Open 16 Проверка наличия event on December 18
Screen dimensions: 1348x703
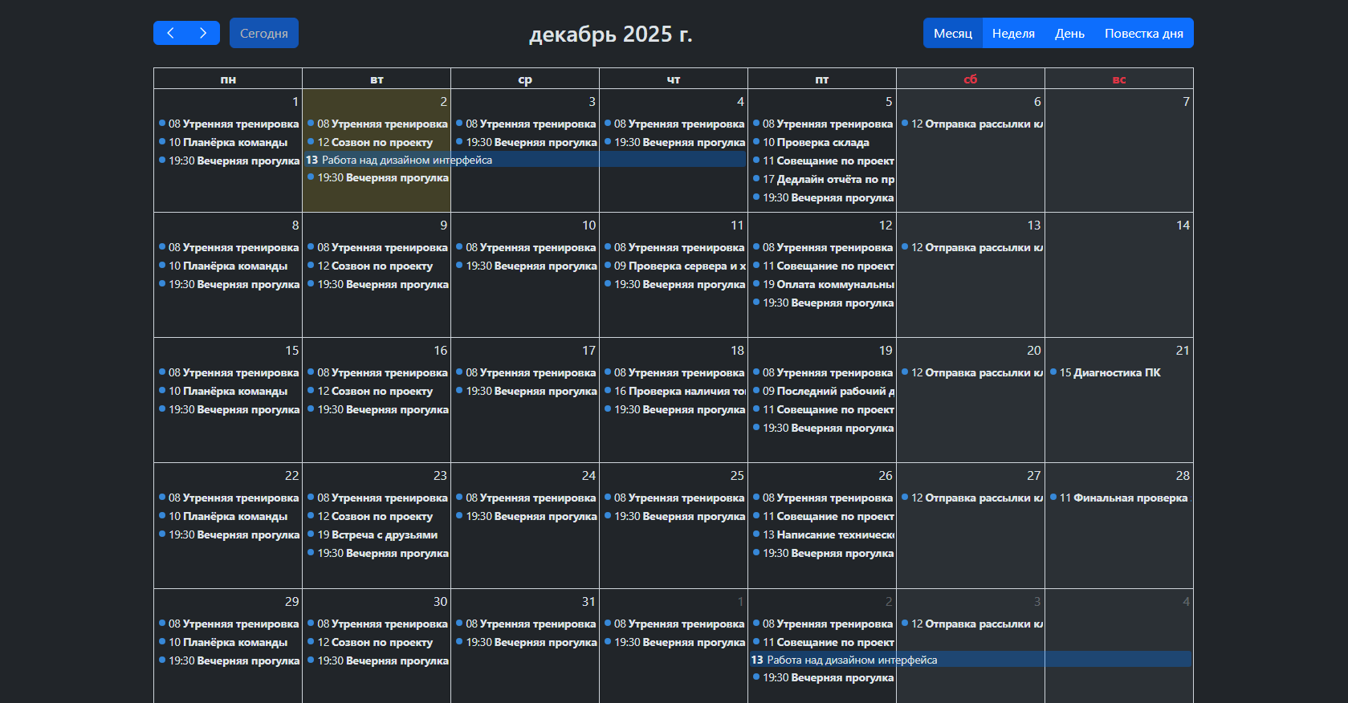(x=674, y=391)
